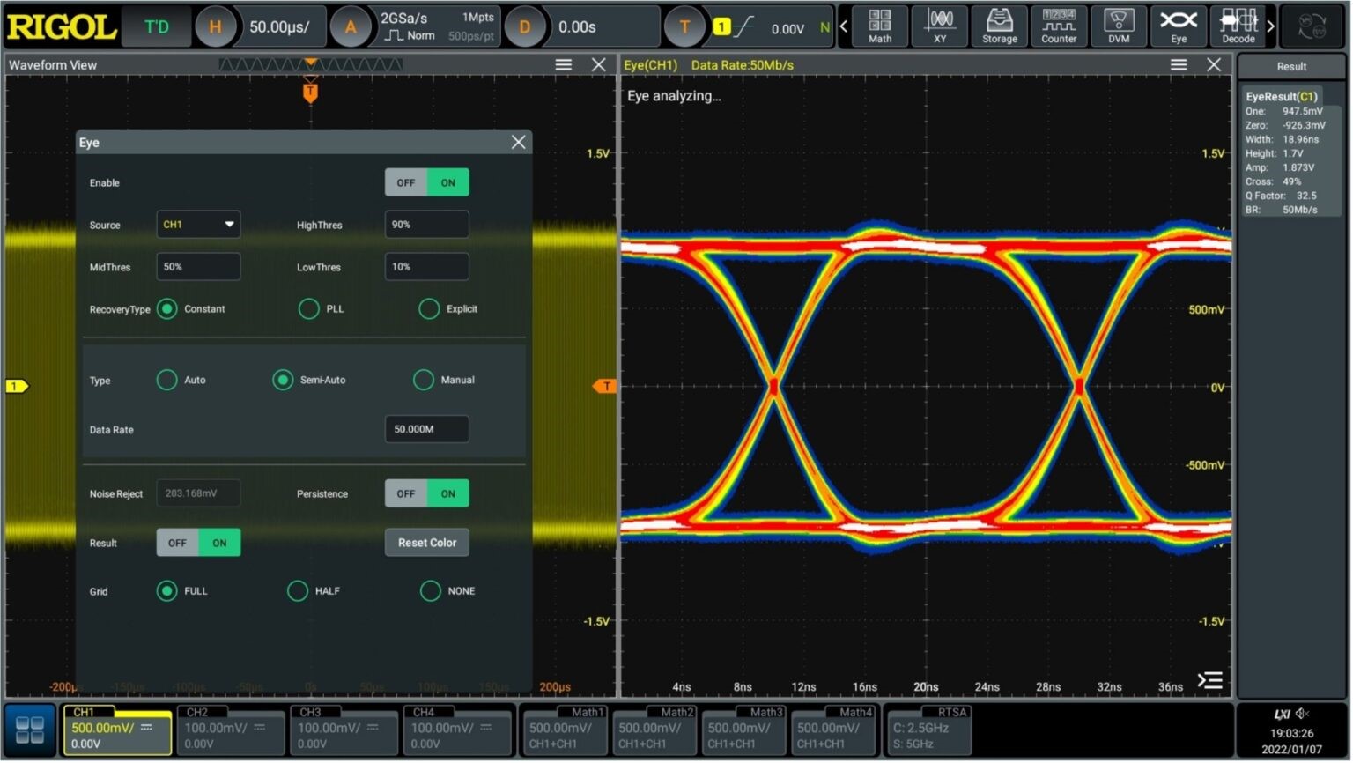The width and height of the screenshot is (1353, 763).
Task: Click the orange trigger level marker
Action: (x=604, y=387)
